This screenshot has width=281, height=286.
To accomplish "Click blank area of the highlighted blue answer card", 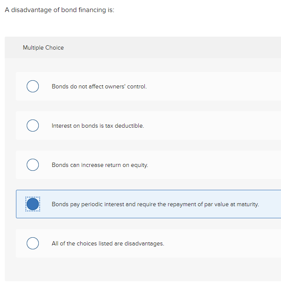I will pos(270,204).
